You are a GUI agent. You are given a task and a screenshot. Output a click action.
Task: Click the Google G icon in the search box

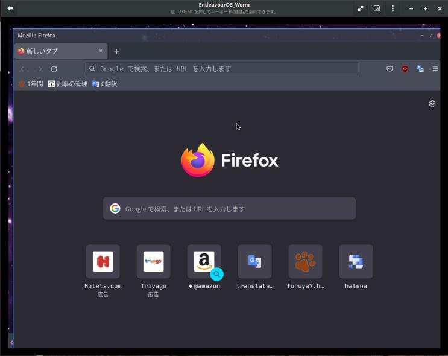tap(115, 208)
